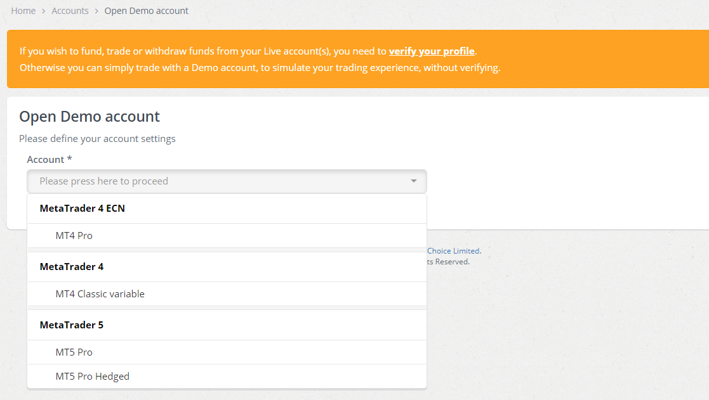Select MT4 Classic variable option
This screenshot has width=709, height=400.
point(227,294)
